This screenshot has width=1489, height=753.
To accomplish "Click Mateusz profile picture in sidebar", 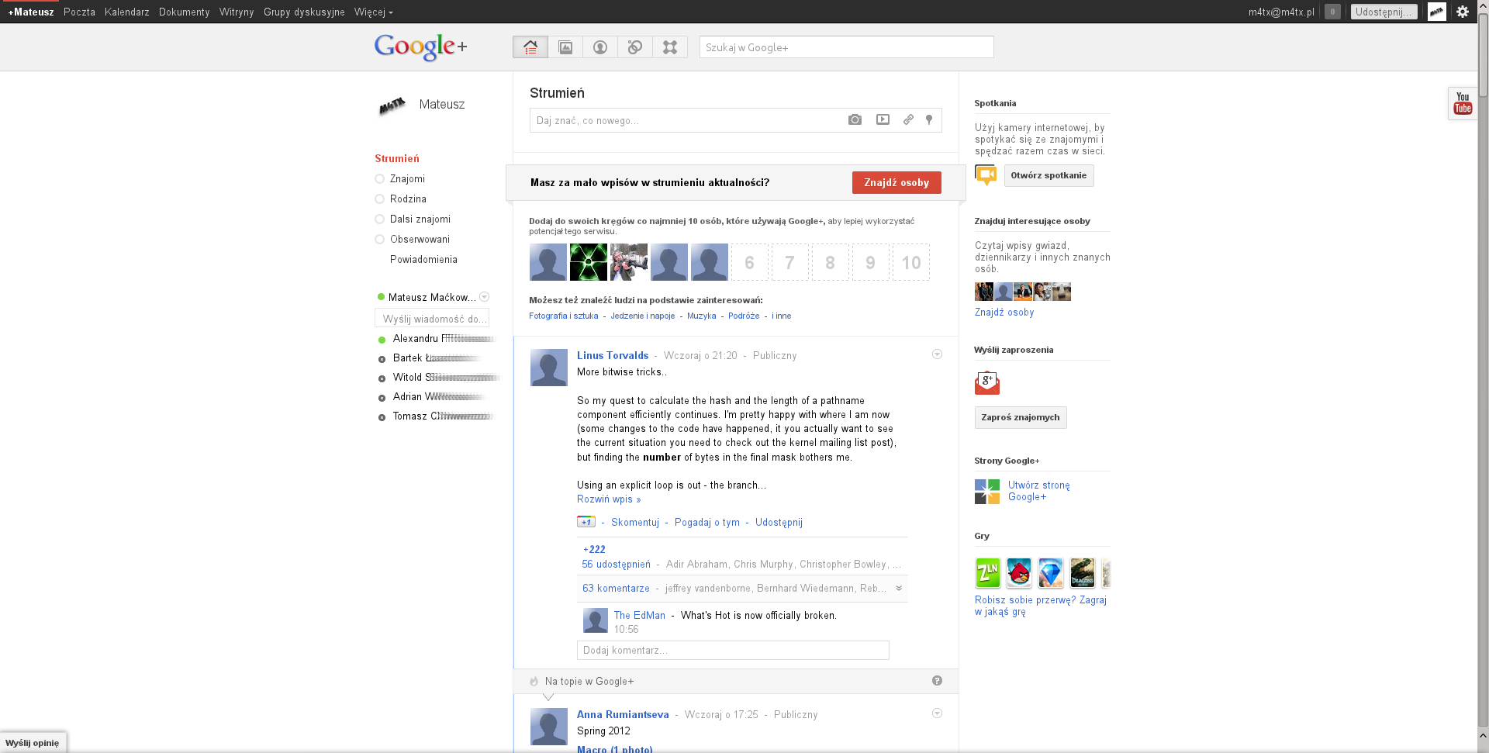I will [392, 105].
